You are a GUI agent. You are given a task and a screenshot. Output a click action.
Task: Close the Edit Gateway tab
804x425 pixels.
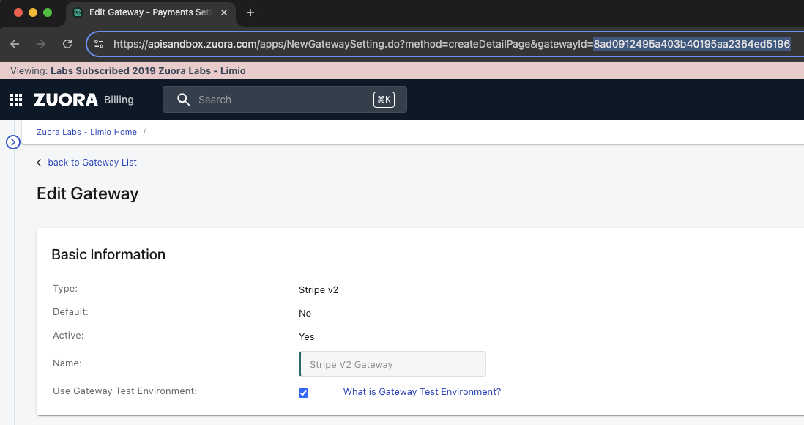point(225,12)
